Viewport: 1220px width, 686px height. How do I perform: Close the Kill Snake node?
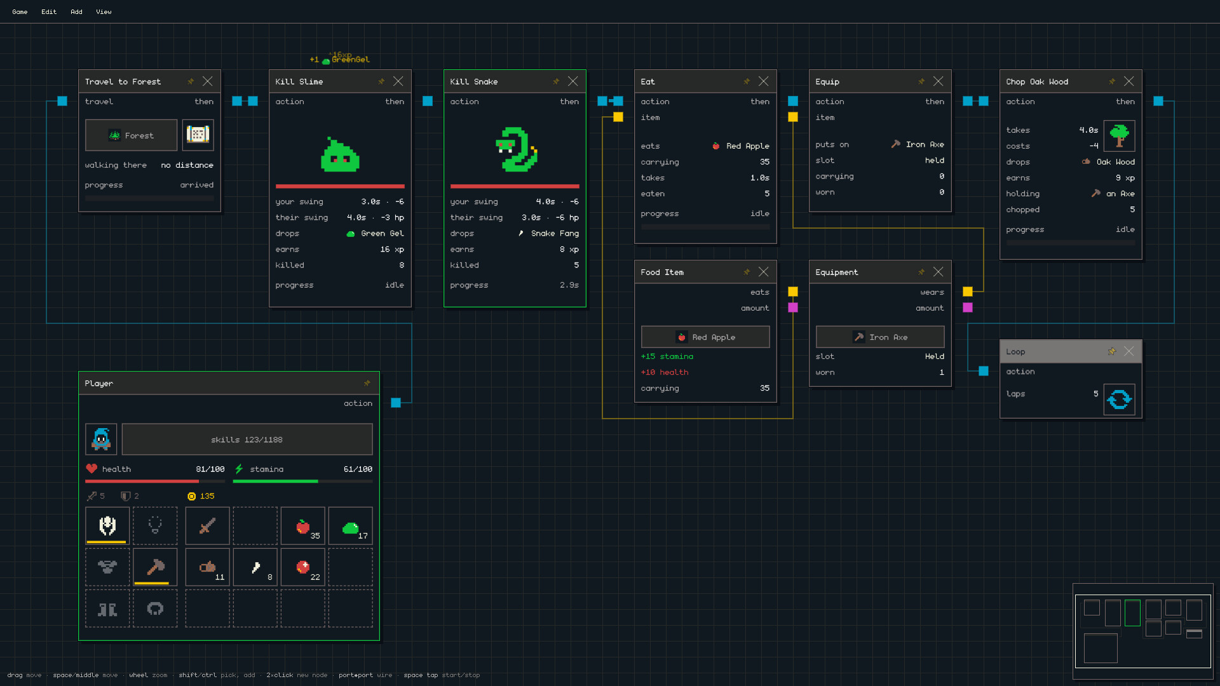[573, 81]
